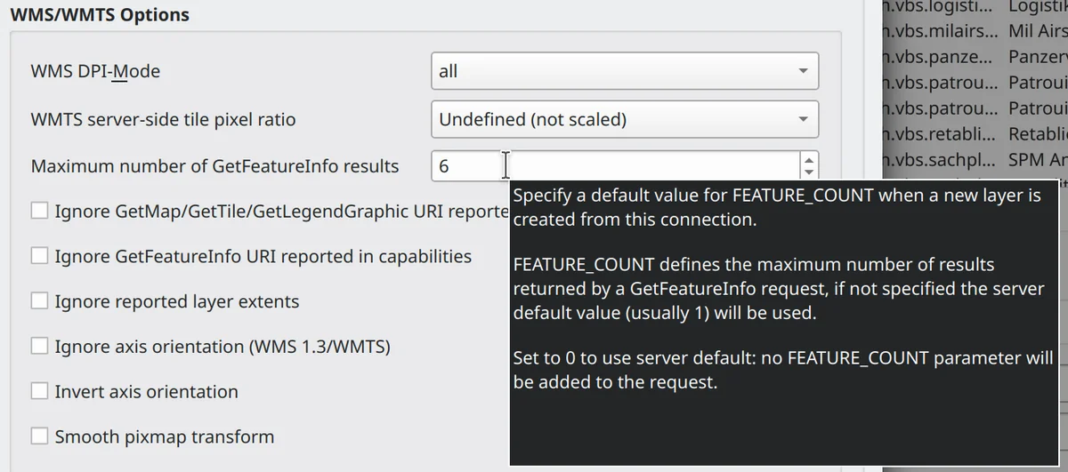Click the WMS/WMTS Options section heading
The height and width of the screenshot is (472, 1068).
[x=100, y=15]
